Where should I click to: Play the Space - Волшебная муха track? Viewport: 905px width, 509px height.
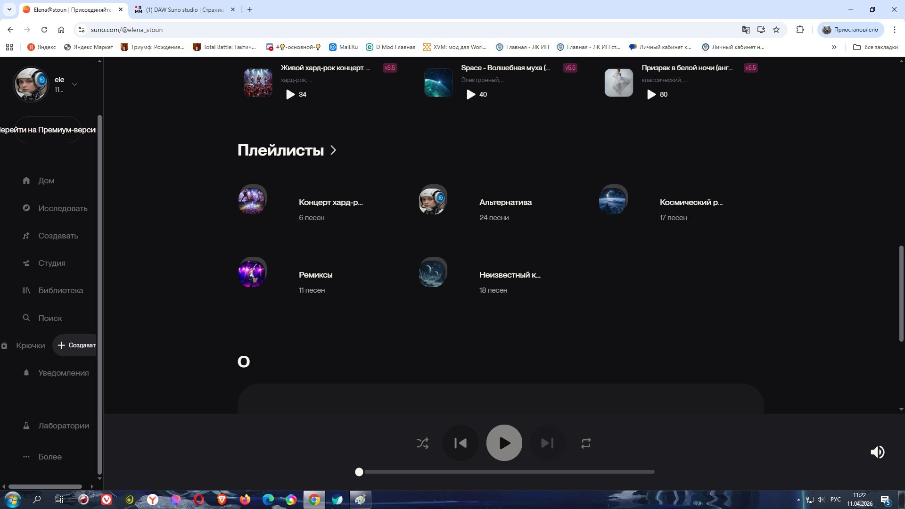point(470,95)
